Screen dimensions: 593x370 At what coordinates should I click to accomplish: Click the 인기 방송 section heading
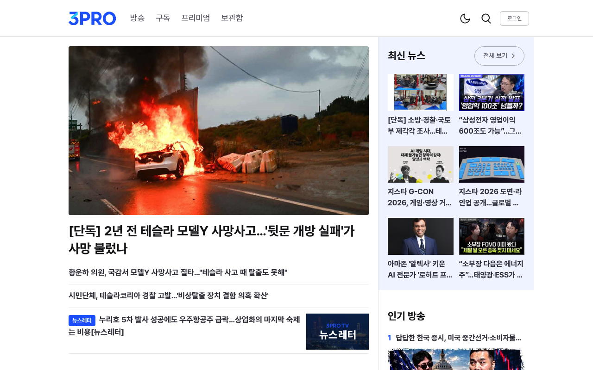[x=406, y=316]
